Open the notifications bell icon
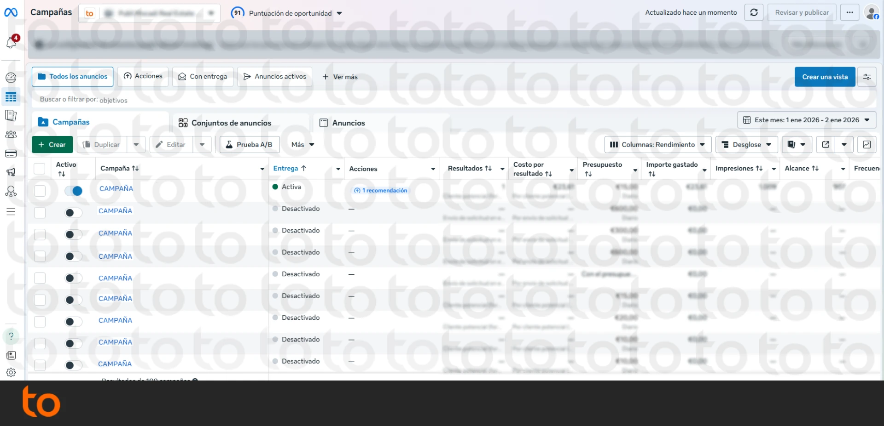884x426 pixels. (11, 43)
